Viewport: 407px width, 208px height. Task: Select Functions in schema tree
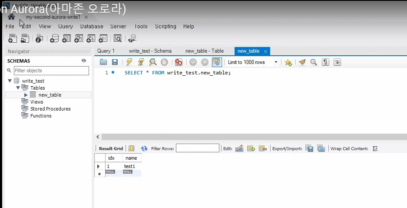coord(41,116)
